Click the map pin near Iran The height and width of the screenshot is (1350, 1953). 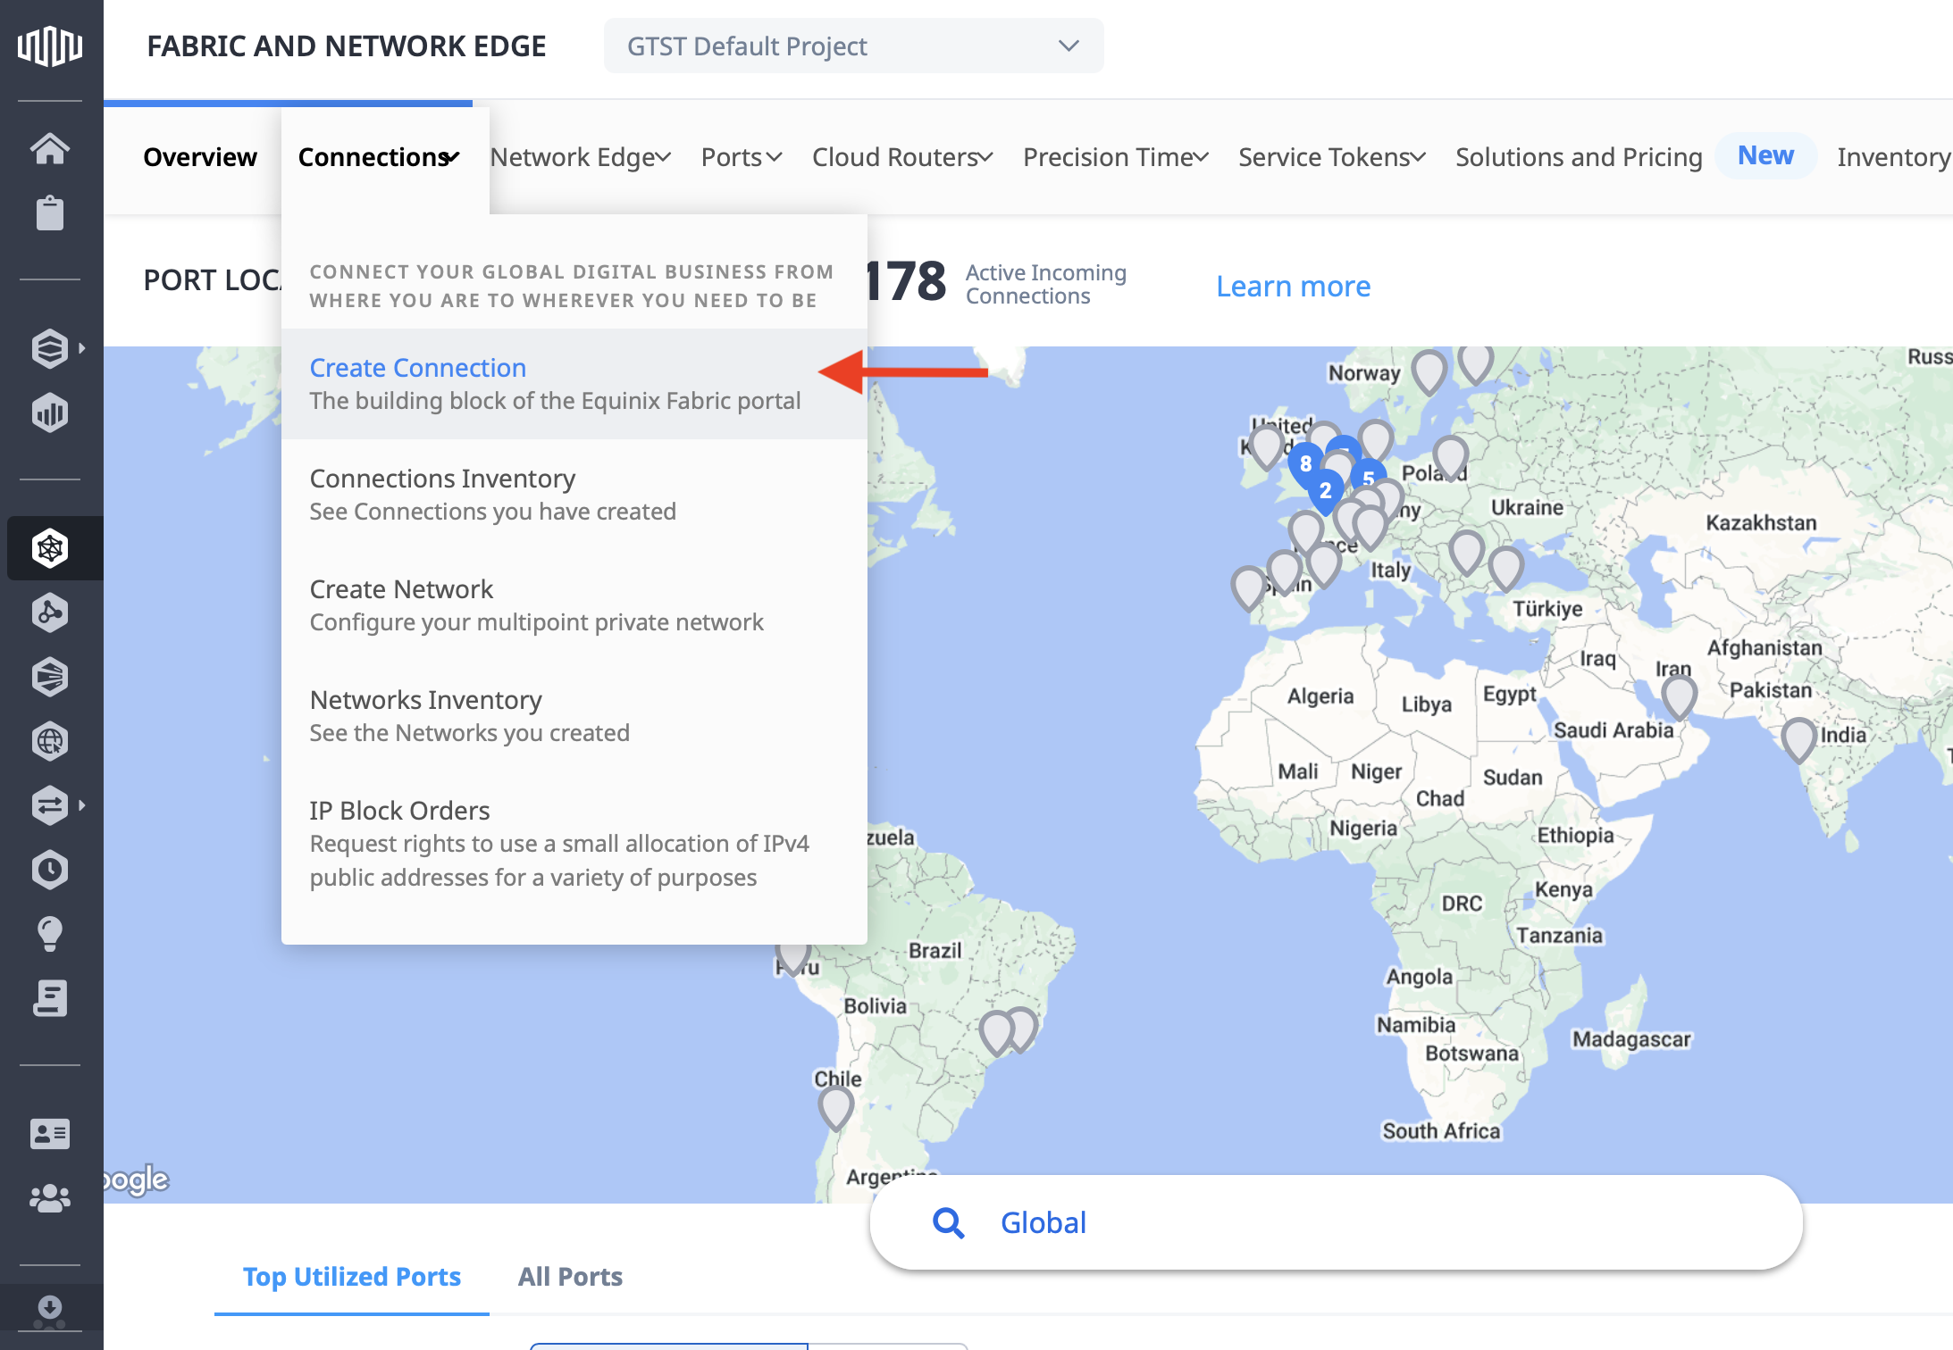(x=1679, y=697)
